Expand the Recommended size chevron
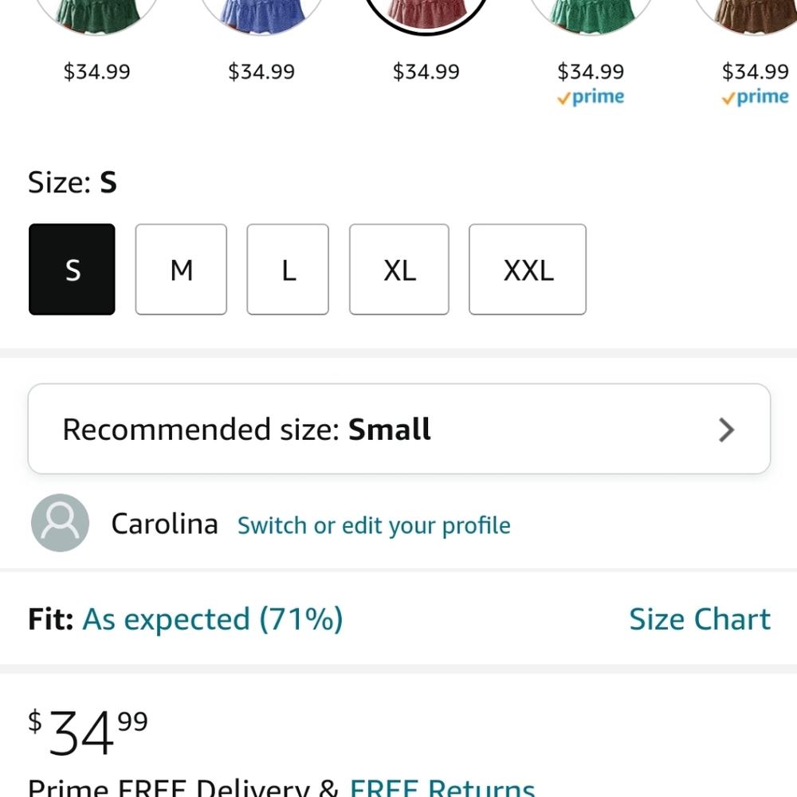Screen dimensions: 797x797 (726, 430)
